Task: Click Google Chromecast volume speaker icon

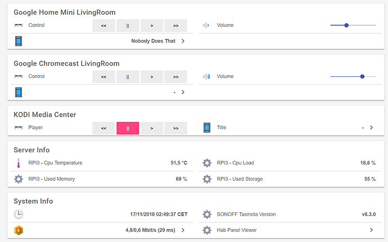Action: 206,76
